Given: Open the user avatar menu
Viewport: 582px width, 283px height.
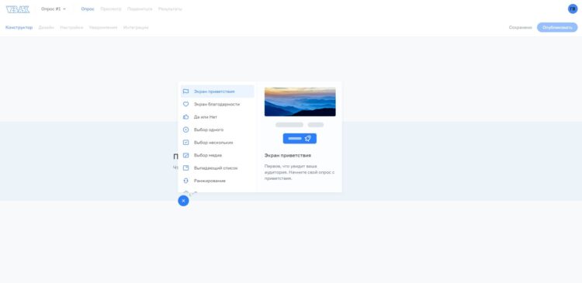Looking at the screenshot, I should tap(573, 9).
